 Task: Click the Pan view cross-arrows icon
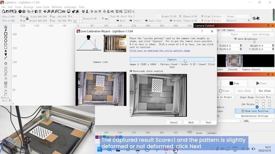[x=45, y=12]
